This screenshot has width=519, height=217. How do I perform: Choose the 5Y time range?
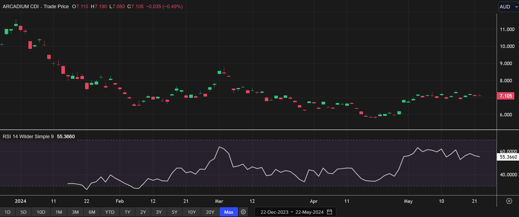[175, 212]
